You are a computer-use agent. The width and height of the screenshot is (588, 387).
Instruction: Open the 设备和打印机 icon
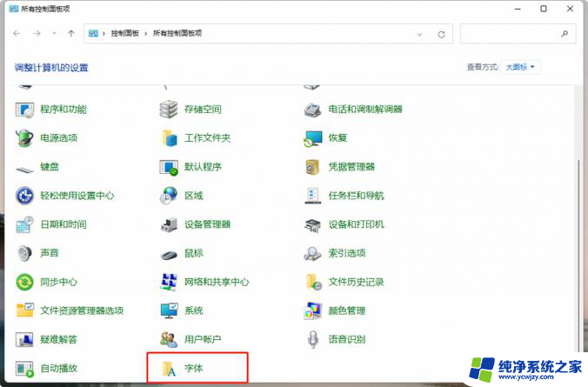313,224
